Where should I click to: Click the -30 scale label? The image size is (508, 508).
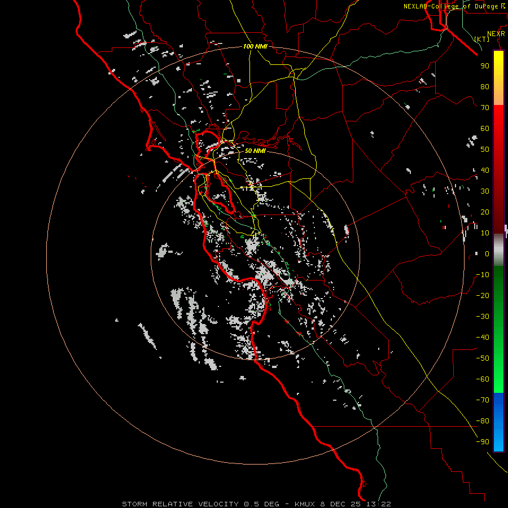pos(483,317)
